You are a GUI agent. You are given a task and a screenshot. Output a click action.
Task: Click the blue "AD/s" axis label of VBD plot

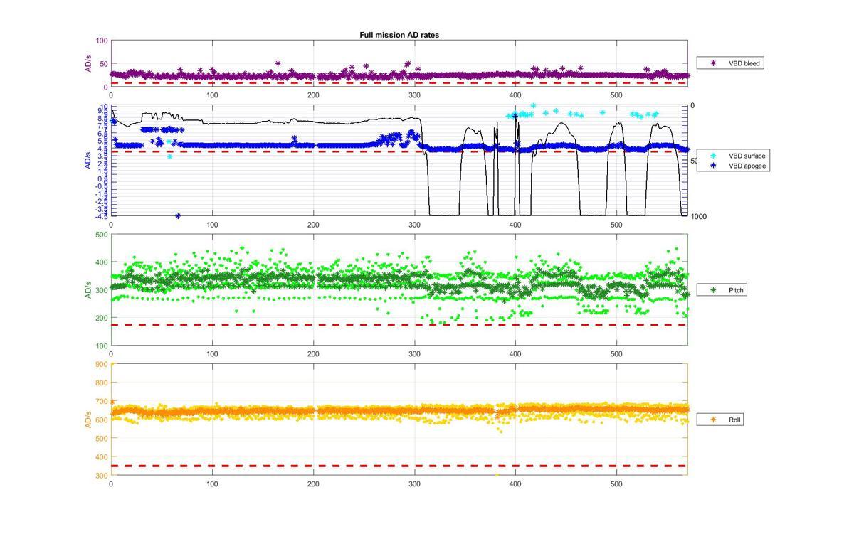point(88,161)
